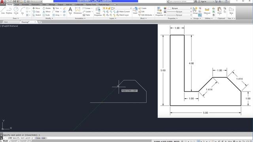Select the Line tool

coord(3,11)
